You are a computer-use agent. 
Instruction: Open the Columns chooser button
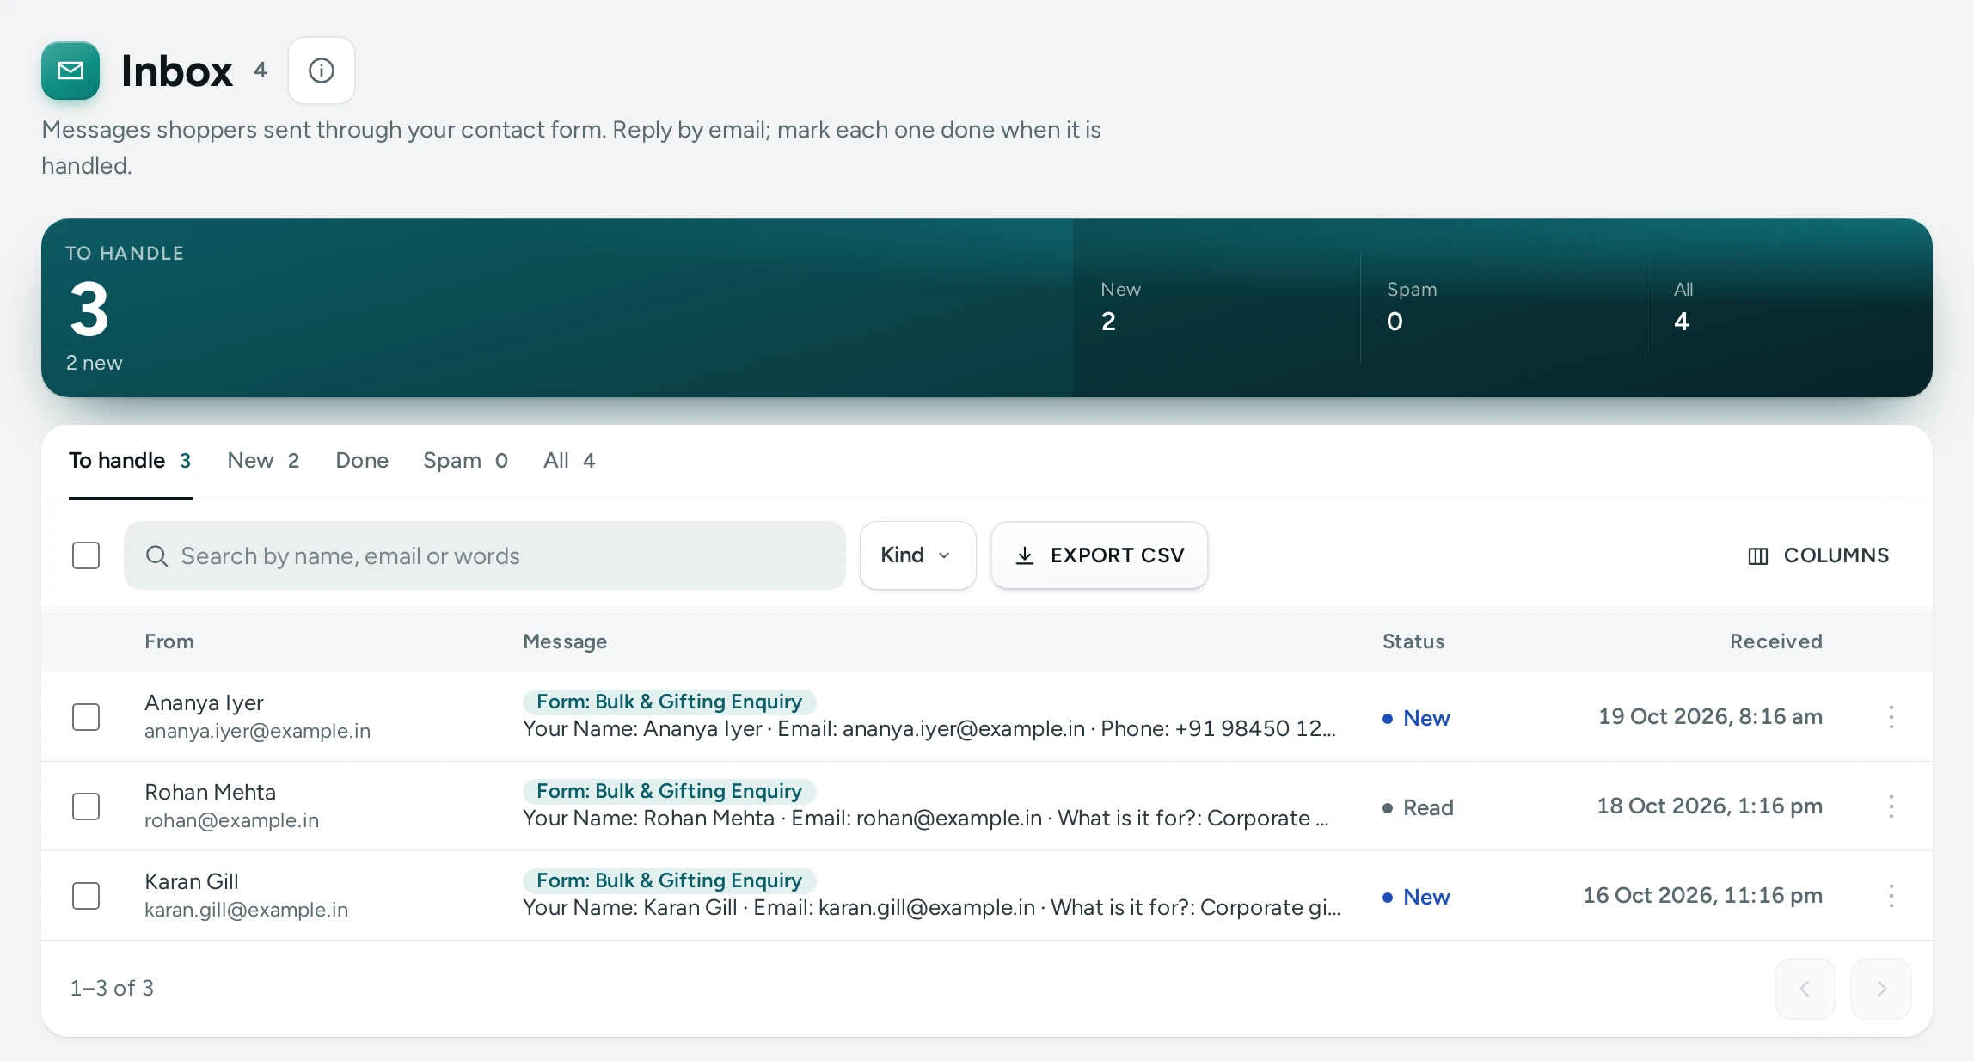click(x=1818, y=555)
